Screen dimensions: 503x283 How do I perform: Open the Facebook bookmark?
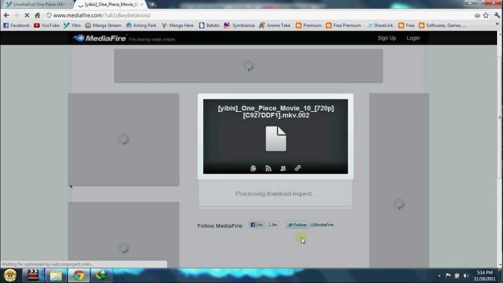pos(16,25)
